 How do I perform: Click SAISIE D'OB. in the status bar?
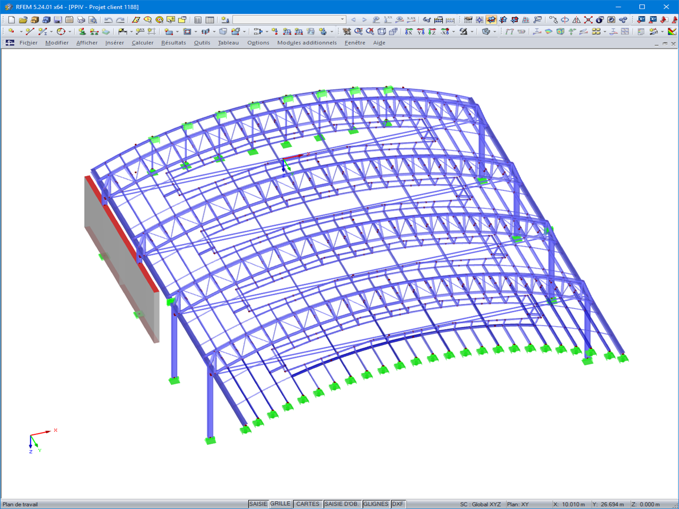tap(342, 503)
